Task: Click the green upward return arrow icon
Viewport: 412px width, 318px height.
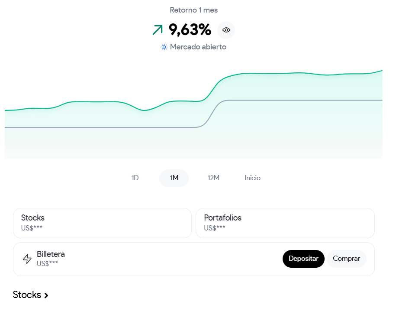Action: (x=158, y=30)
